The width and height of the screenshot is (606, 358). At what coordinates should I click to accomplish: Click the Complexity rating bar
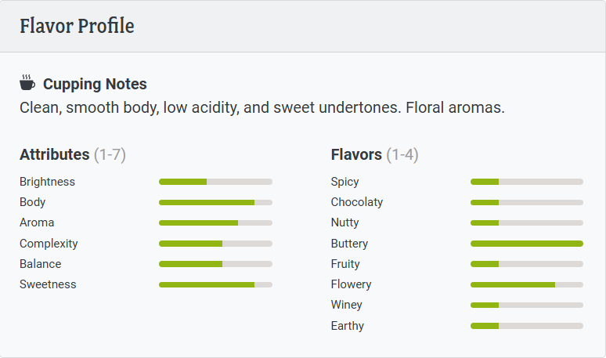pyautogui.click(x=215, y=244)
